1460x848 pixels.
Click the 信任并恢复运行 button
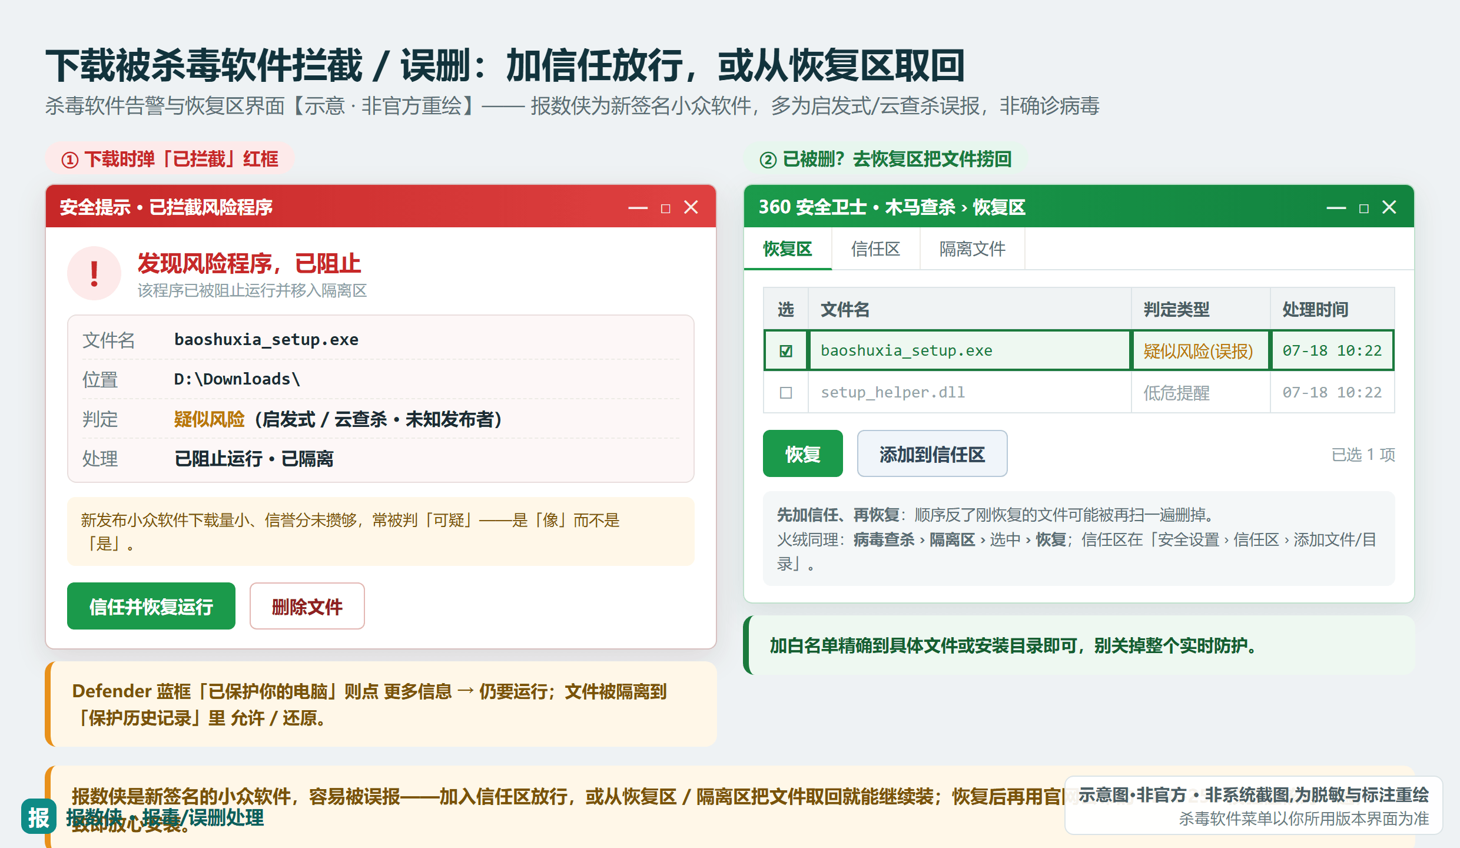pos(151,606)
